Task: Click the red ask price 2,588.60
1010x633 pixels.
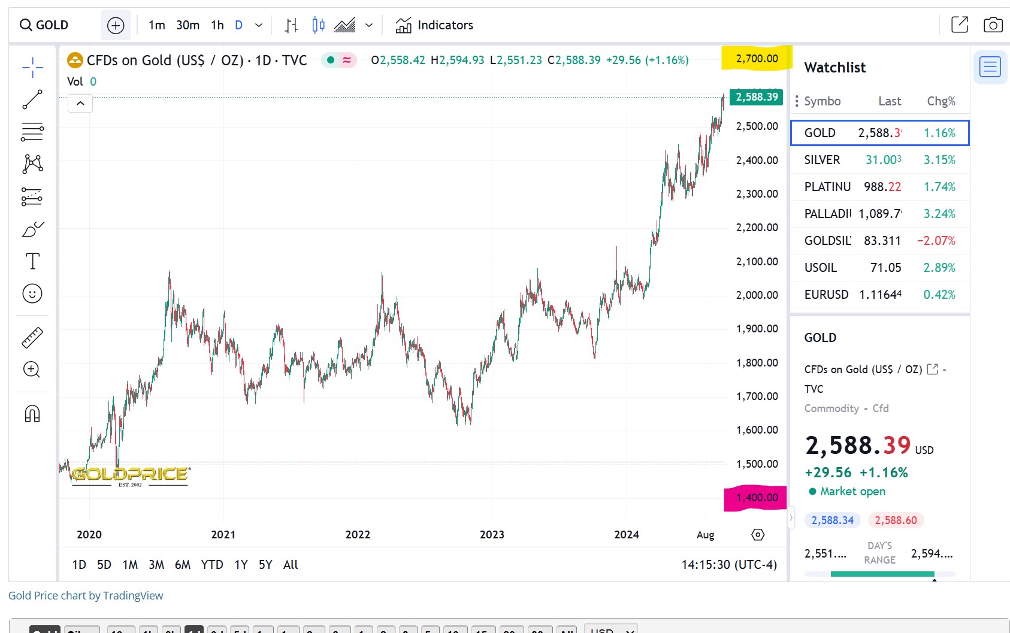Action: click(896, 520)
